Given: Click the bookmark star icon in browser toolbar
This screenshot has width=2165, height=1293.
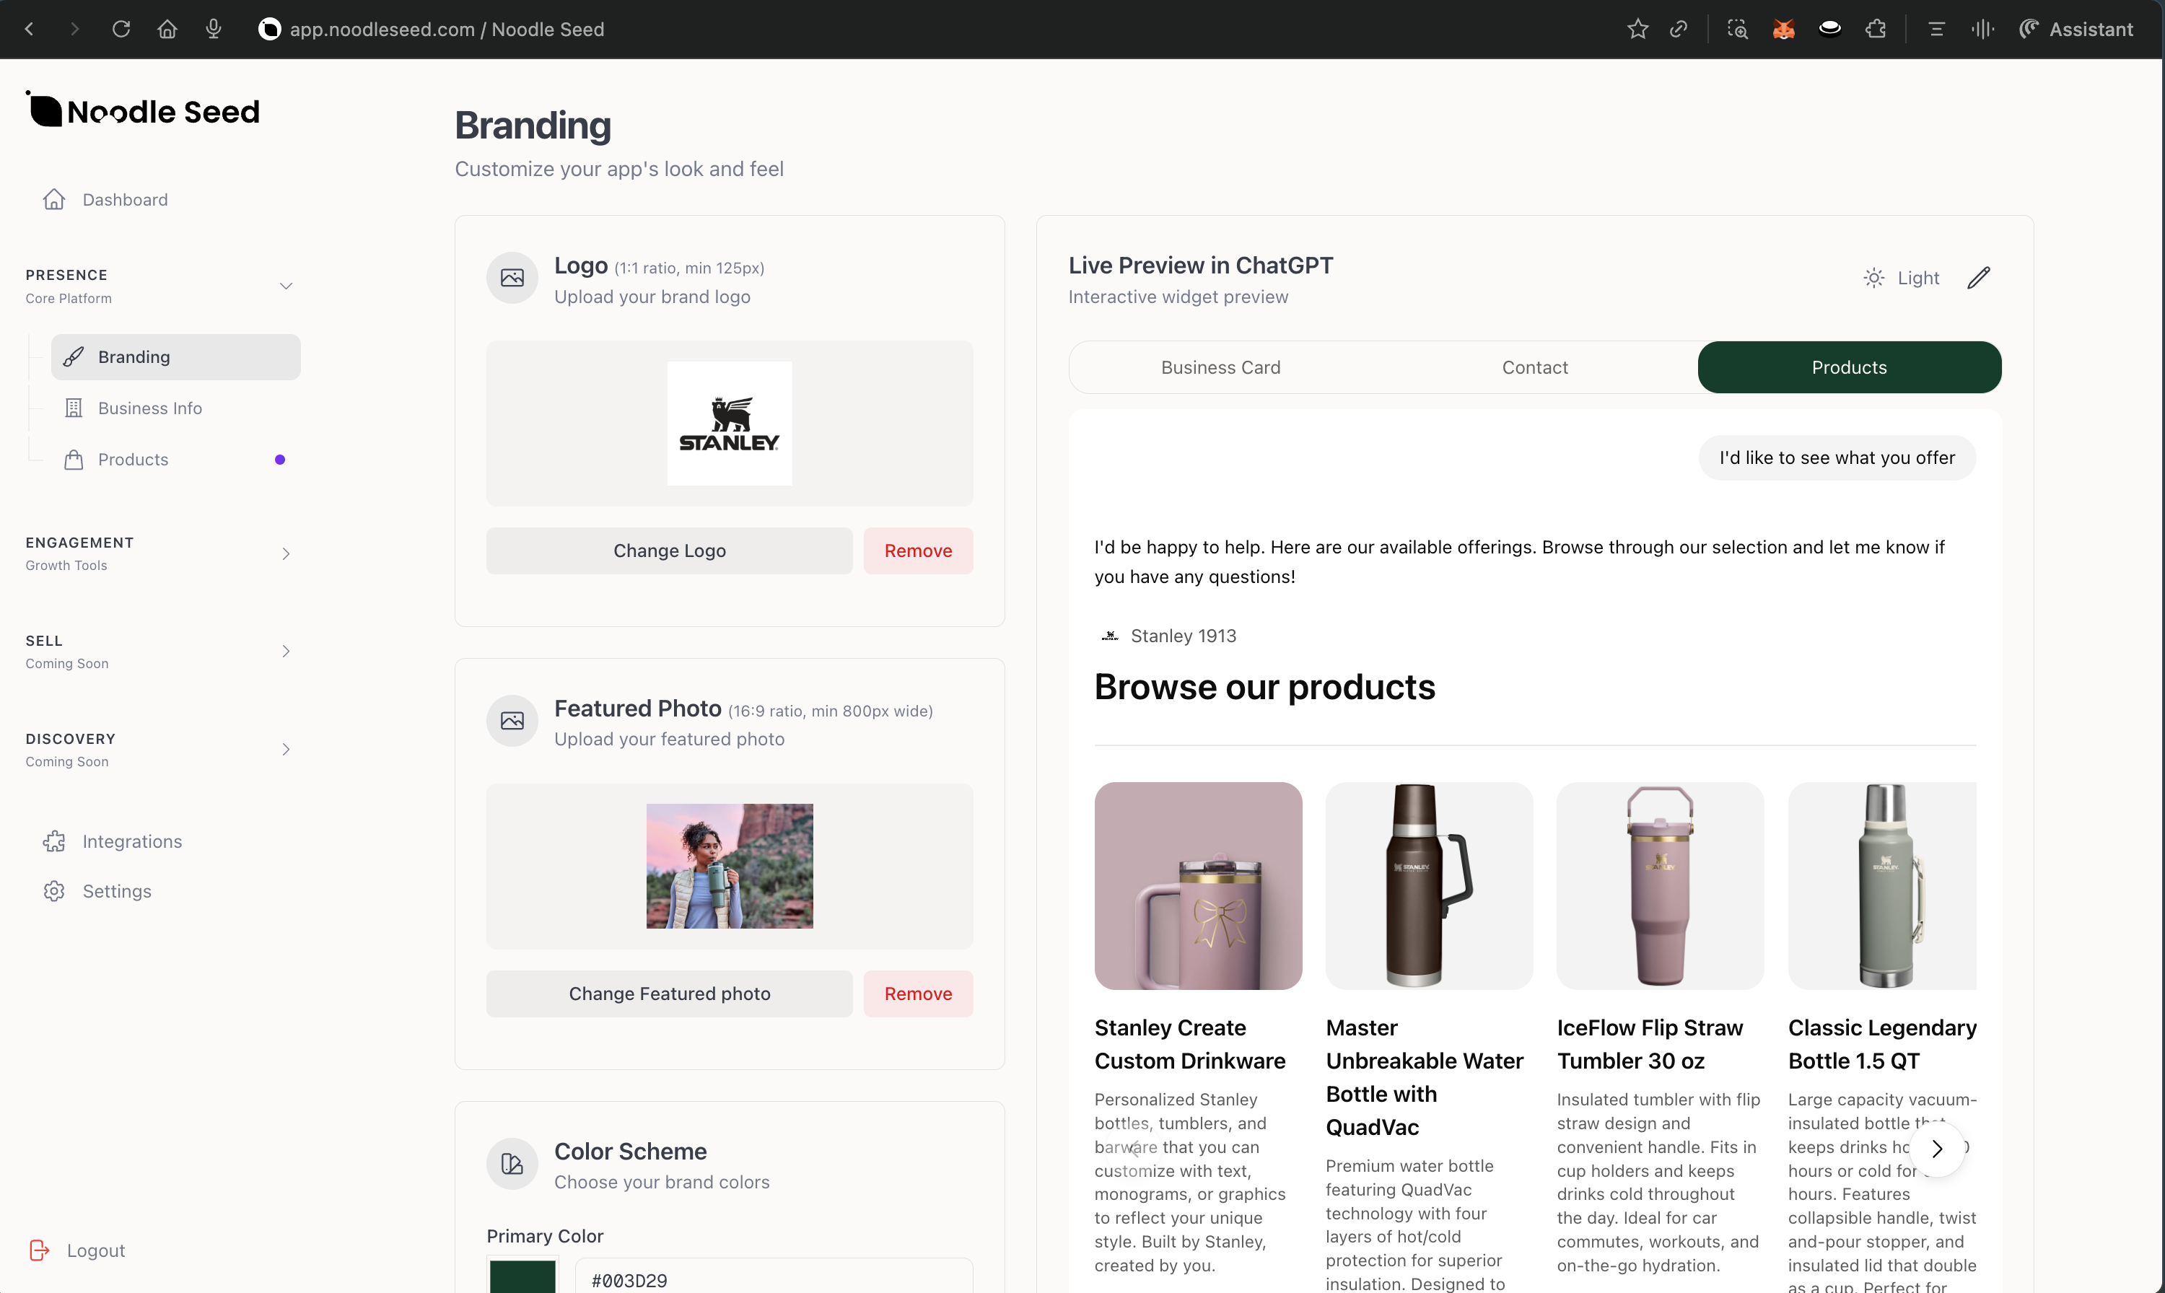Looking at the screenshot, I should click(x=1637, y=30).
